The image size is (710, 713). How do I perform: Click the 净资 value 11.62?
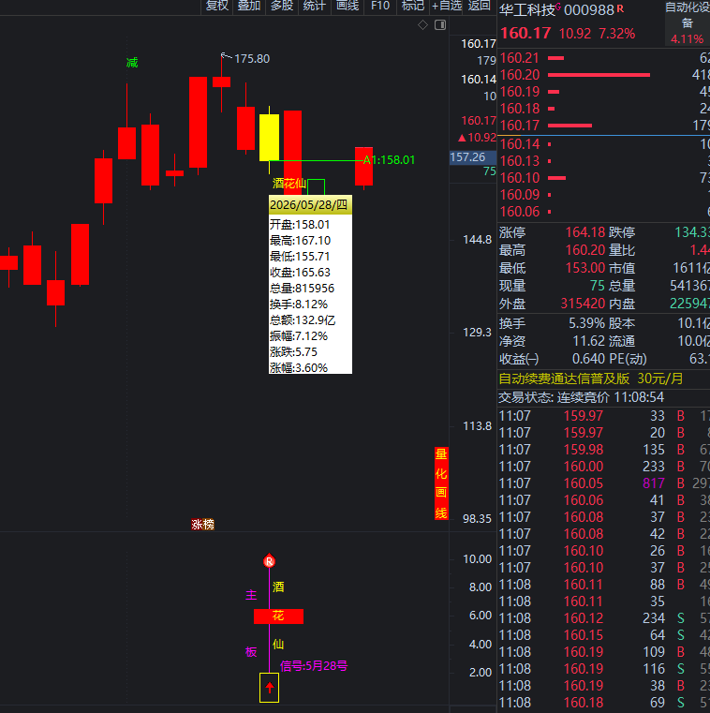pyautogui.click(x=588, y=341)
